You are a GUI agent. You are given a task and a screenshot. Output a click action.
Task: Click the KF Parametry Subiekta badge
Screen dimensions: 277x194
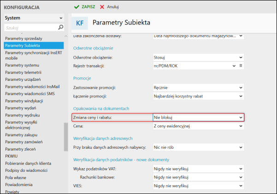[x=80, y=23]
